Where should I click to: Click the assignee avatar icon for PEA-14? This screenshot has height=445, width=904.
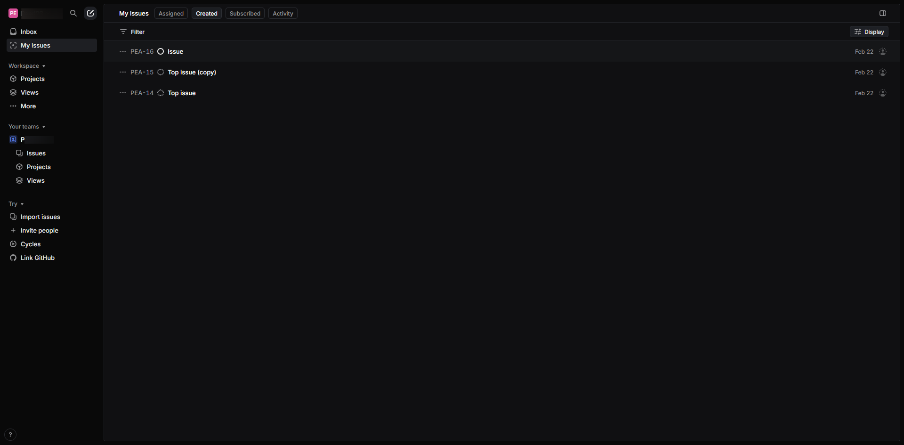(883, 93)
